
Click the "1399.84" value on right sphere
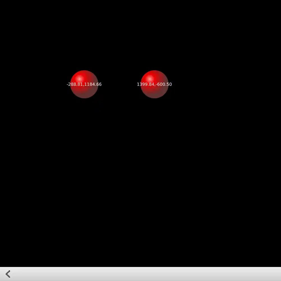pos(145,84)
